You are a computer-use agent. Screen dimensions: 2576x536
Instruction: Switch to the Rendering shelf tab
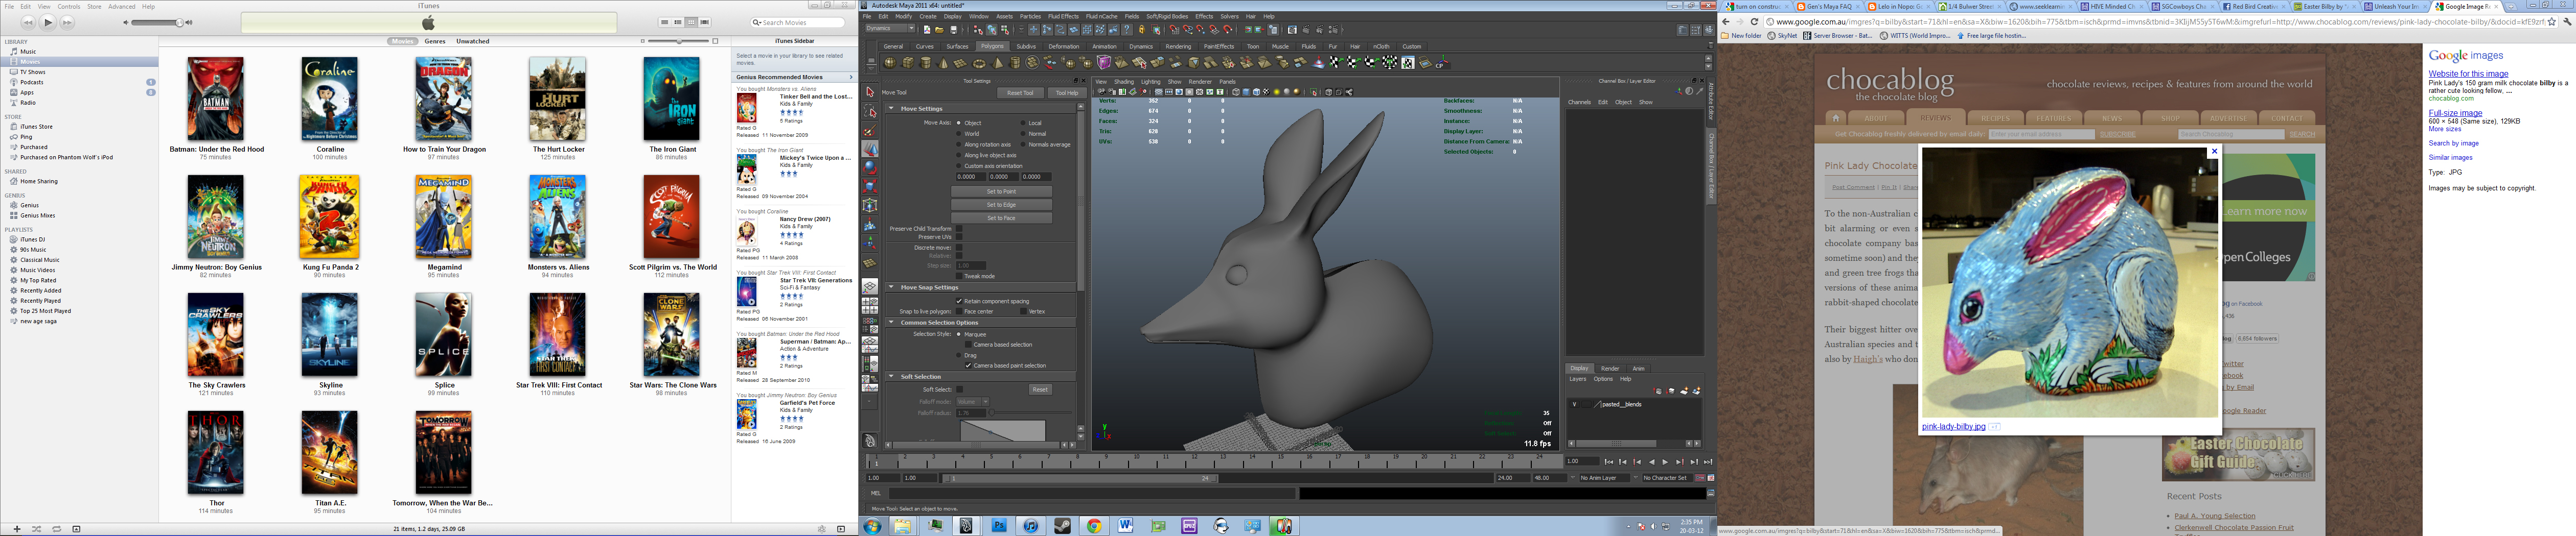1178,46
